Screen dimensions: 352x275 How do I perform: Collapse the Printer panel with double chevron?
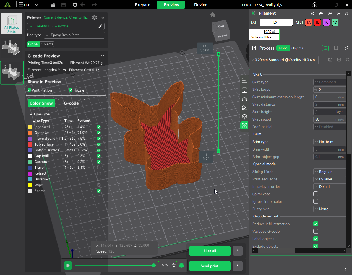tap(103, 17)
